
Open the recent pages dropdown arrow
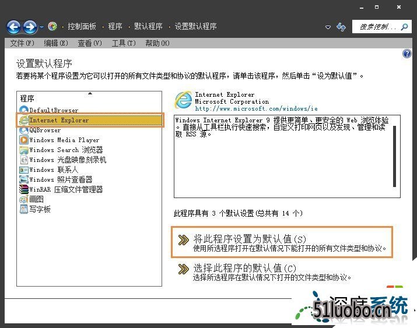point(42,27)
